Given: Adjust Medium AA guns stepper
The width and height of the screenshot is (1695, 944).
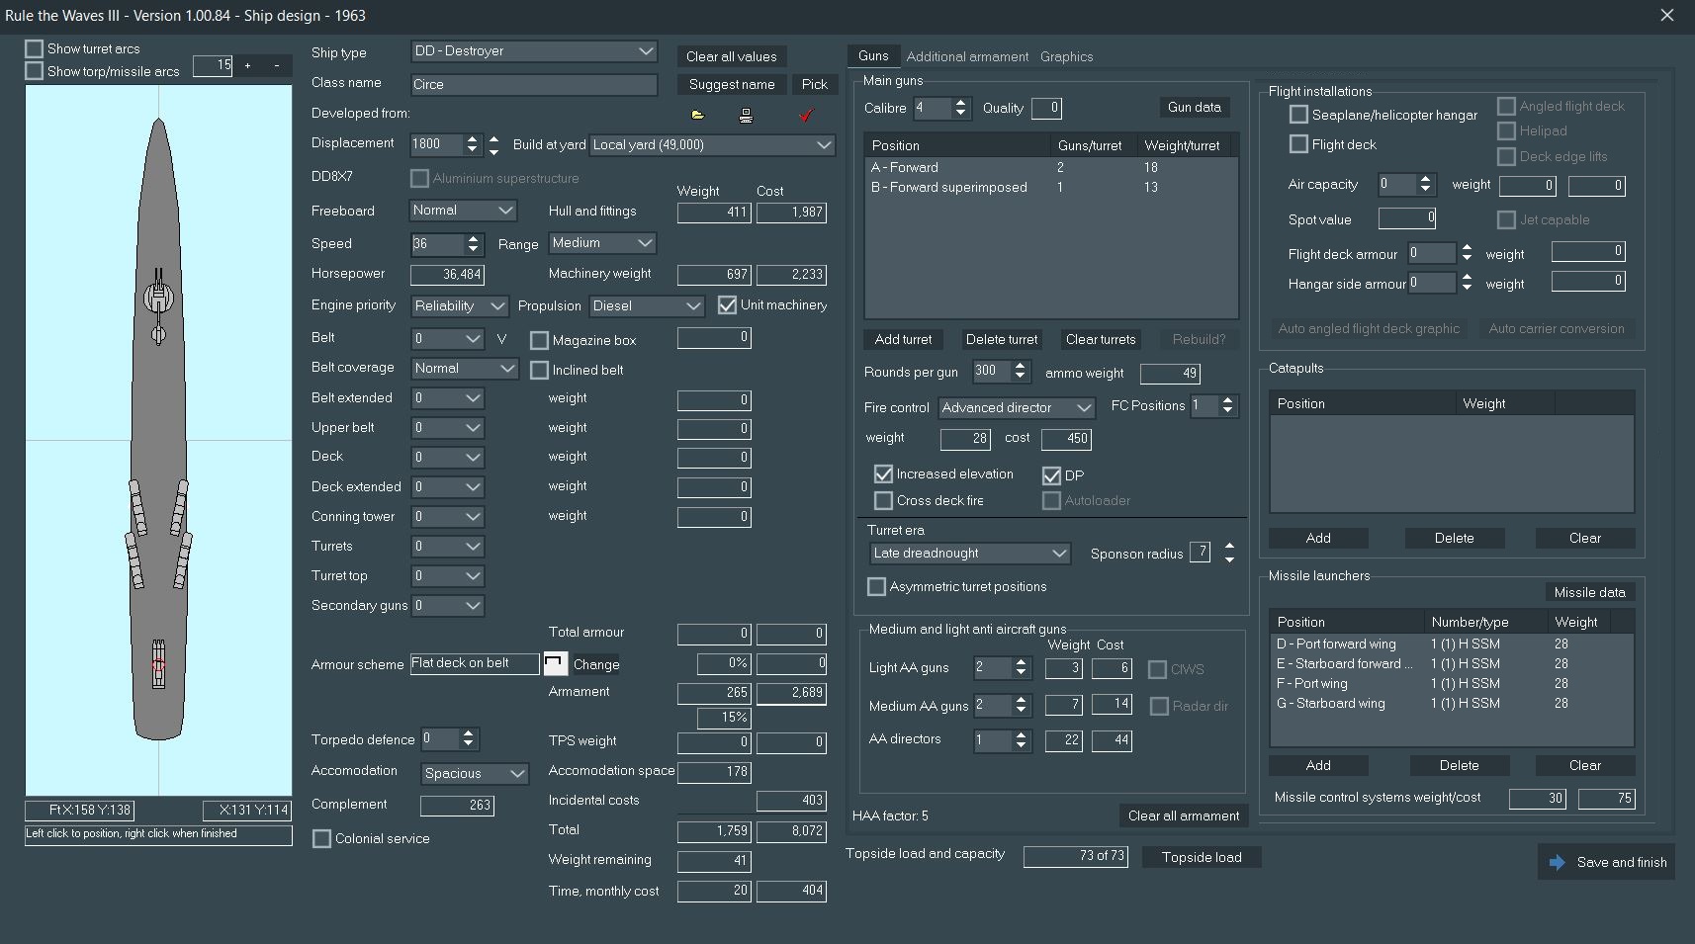Looking at the screenshot, I should (x=1021, y=706).
